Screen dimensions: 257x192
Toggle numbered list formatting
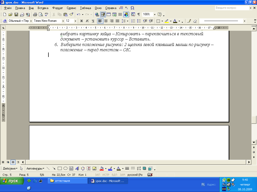pos(133,21)
